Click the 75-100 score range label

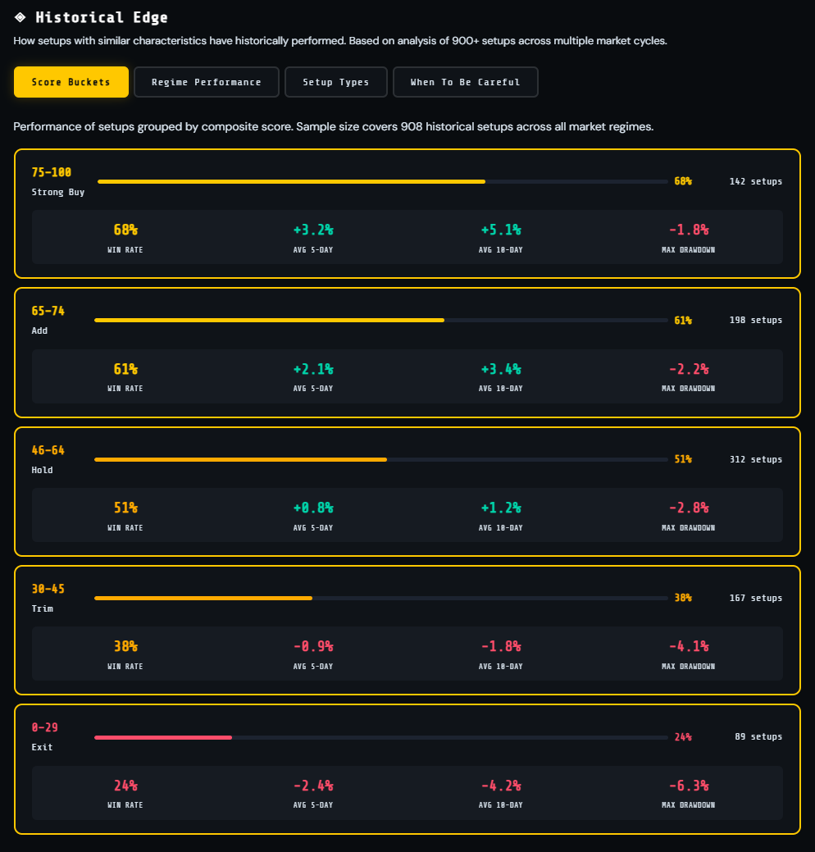pos(51,172)
